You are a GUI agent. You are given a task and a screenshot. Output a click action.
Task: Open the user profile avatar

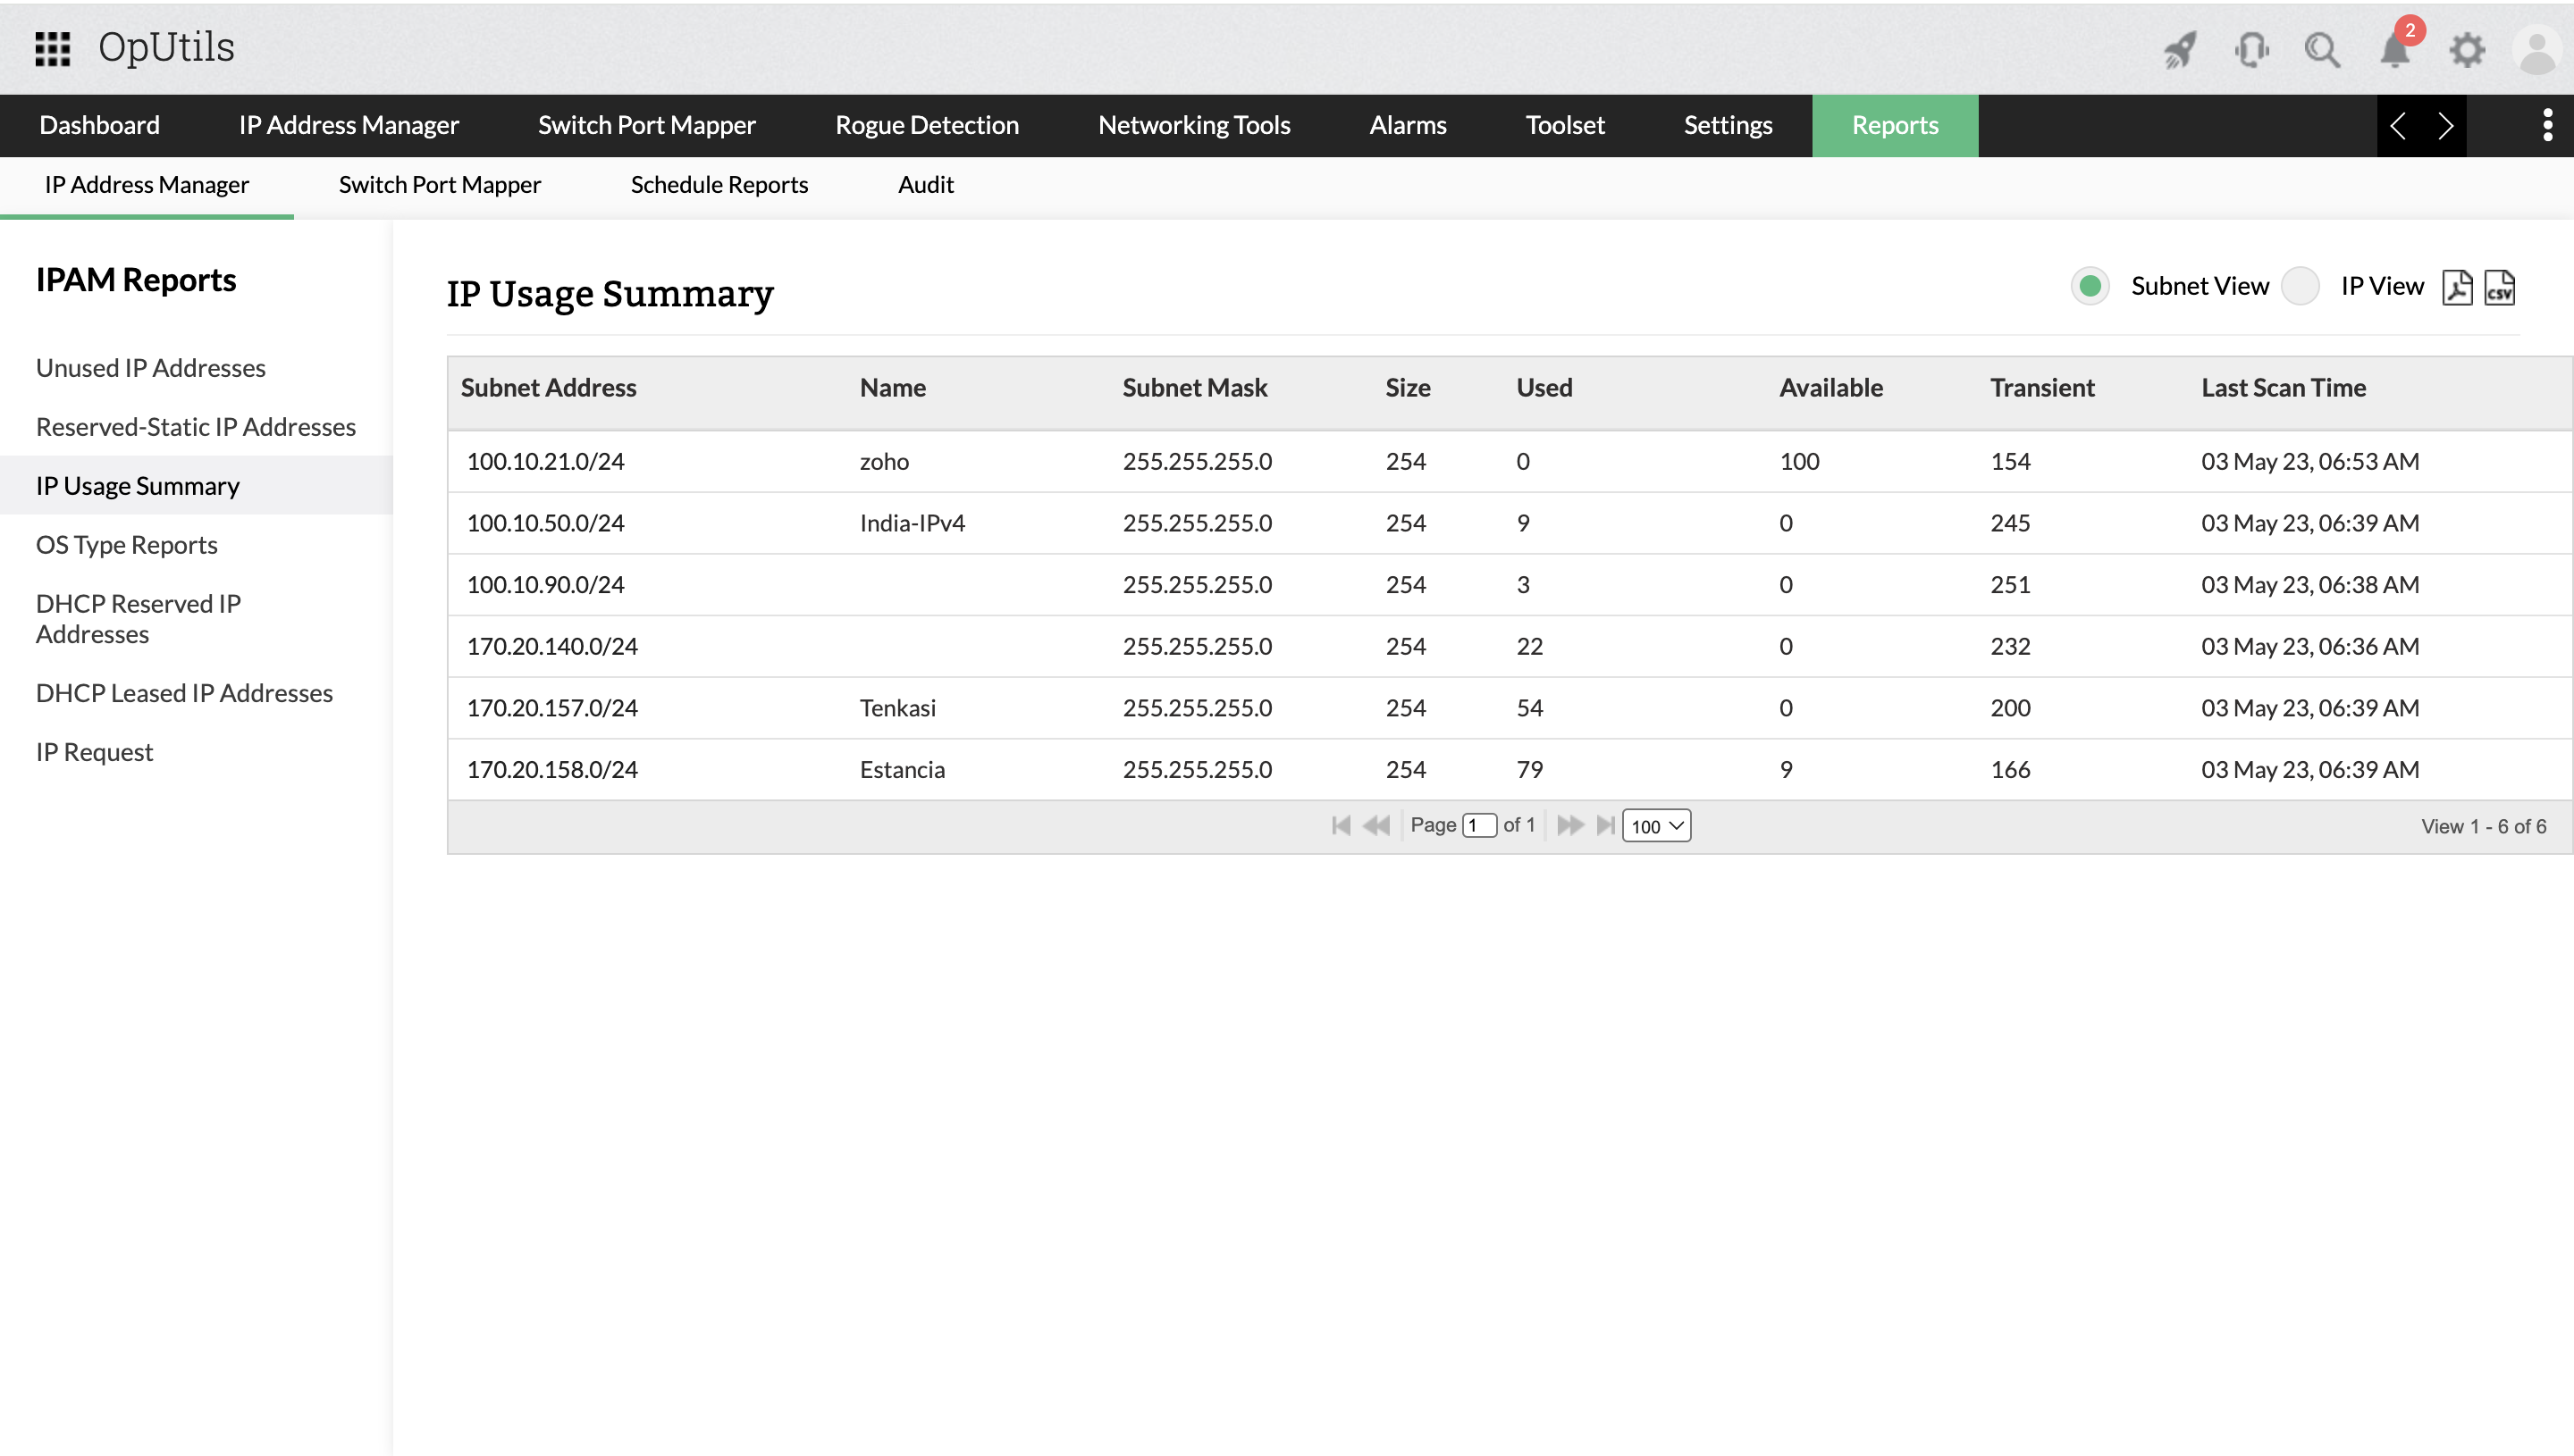2536,49
